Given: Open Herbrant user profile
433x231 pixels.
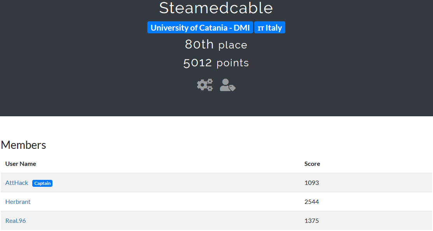Looking at the screenshot, I should pos(18,202).
